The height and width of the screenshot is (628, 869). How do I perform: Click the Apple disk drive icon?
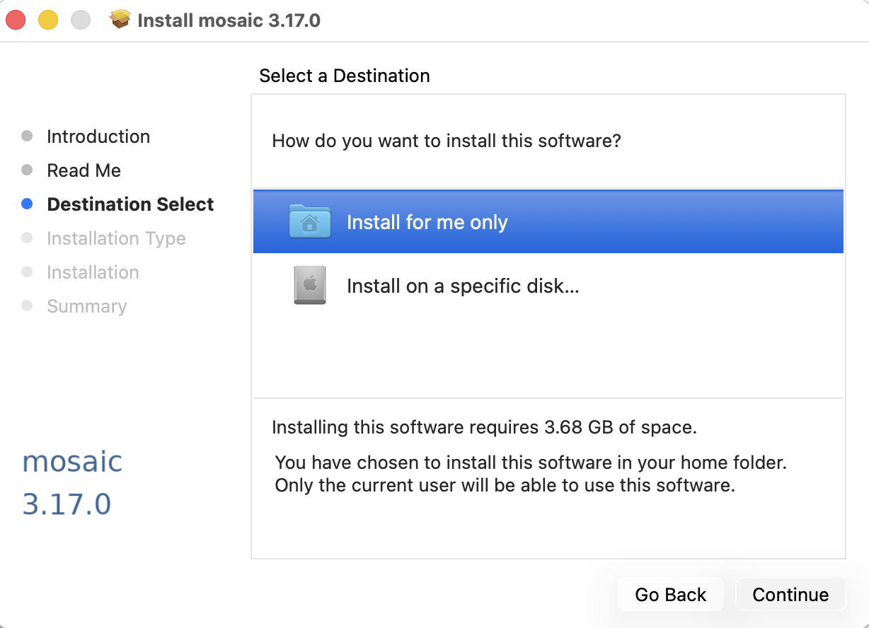click(x=309, y=286)
